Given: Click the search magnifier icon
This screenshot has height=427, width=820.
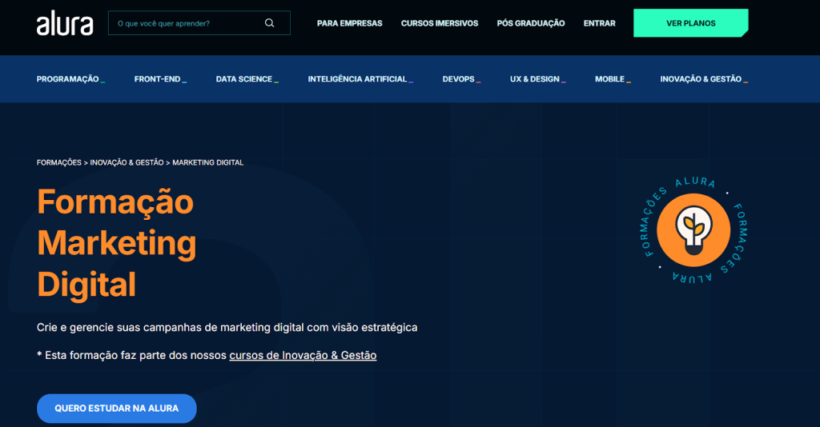Looking at the screenshot, I should [269, 23].
